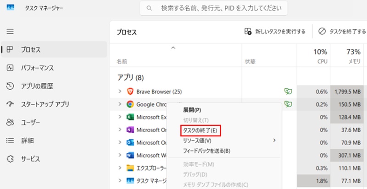Switch to the 詳細 page
The width and height of the screenshot is (367, 189).
(x=54, y=140)
